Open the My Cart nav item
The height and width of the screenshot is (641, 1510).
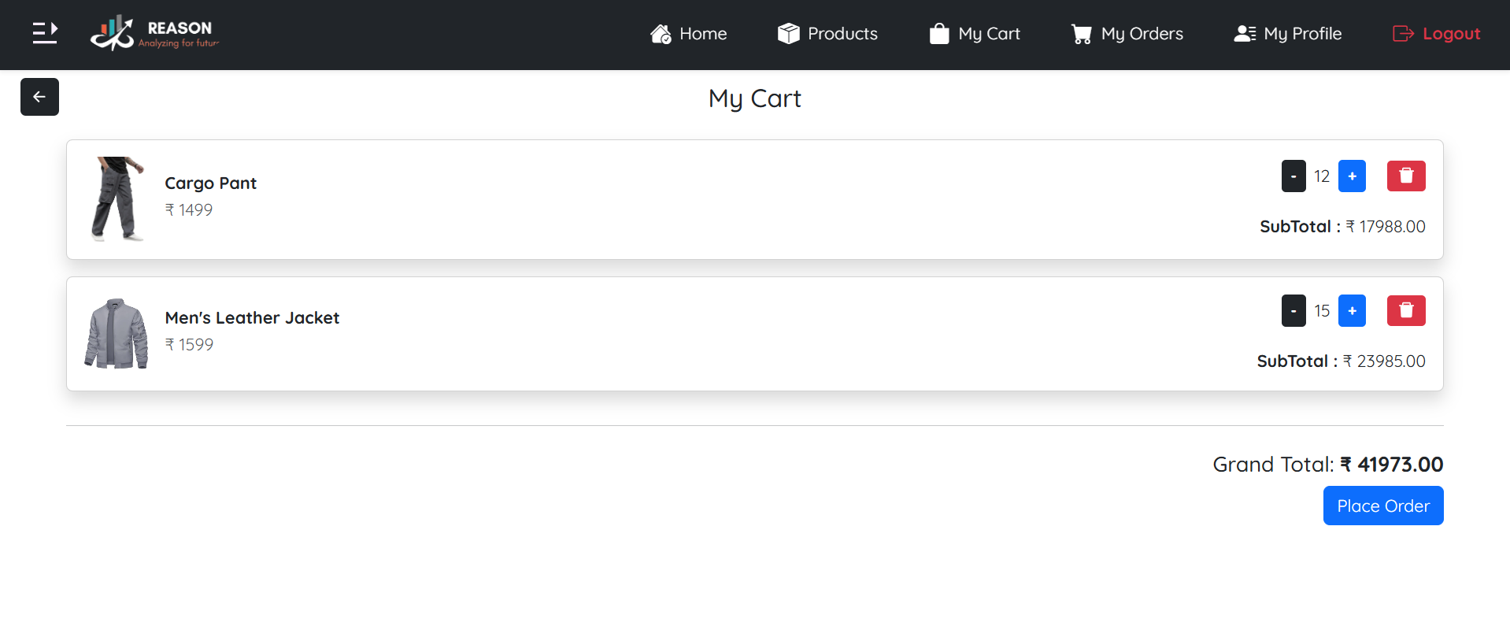(x=975, y=34)
